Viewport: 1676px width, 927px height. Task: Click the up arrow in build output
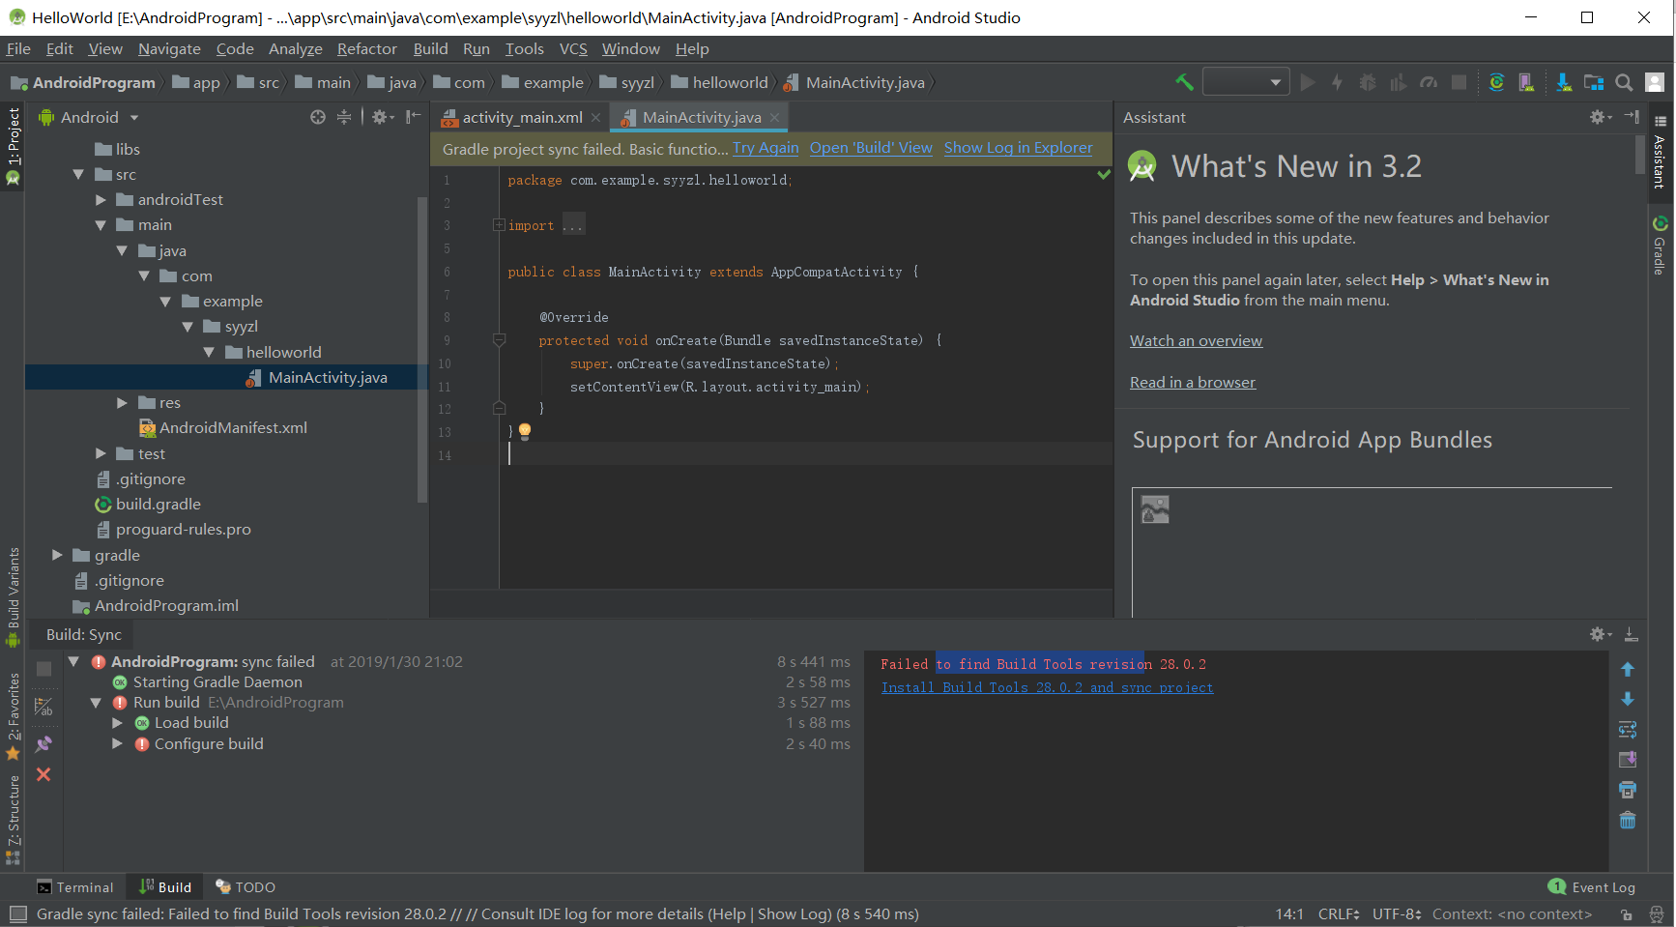[1628, 669]
